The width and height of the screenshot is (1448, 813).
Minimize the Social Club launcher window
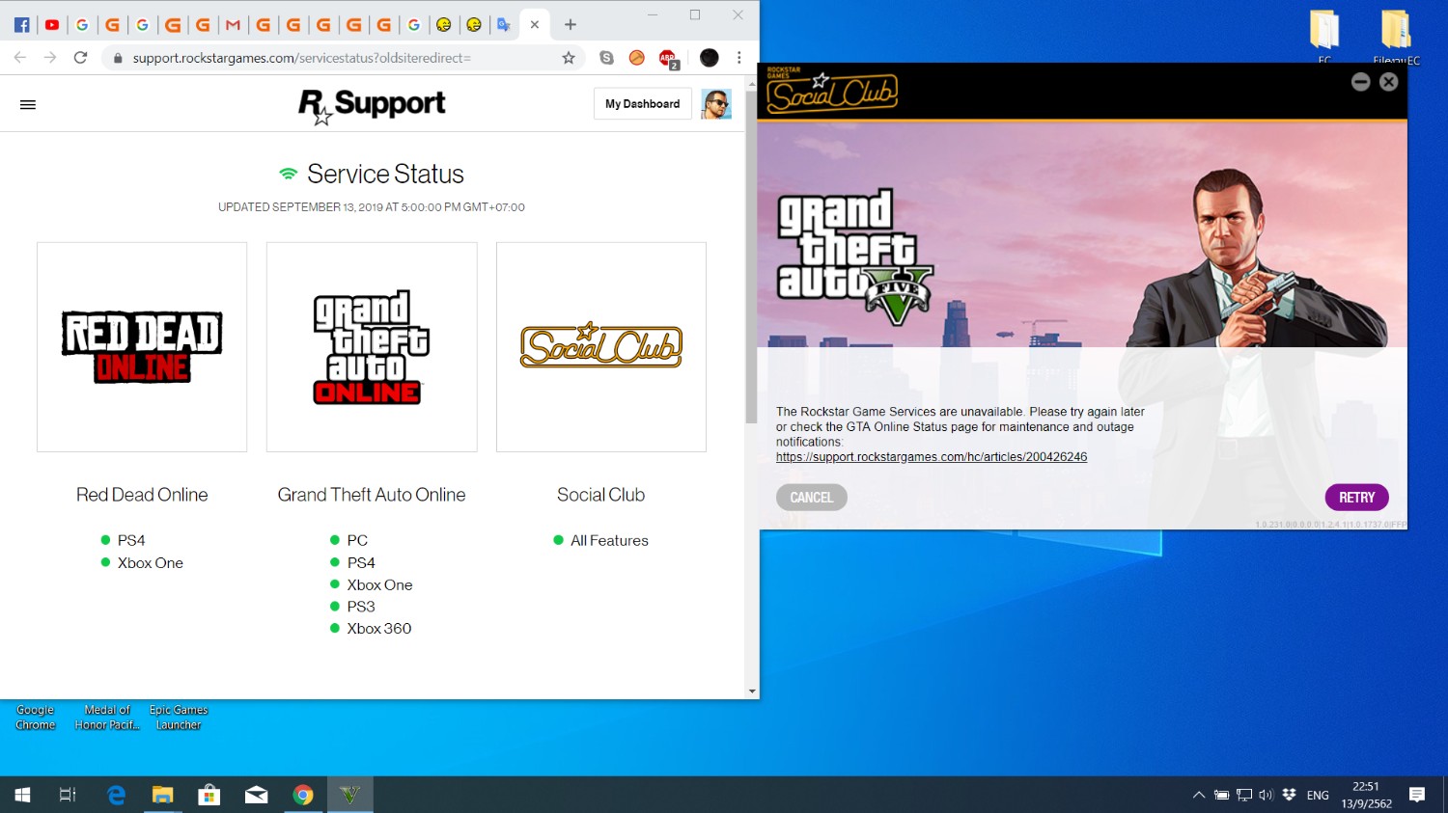tap(1361, 82)
